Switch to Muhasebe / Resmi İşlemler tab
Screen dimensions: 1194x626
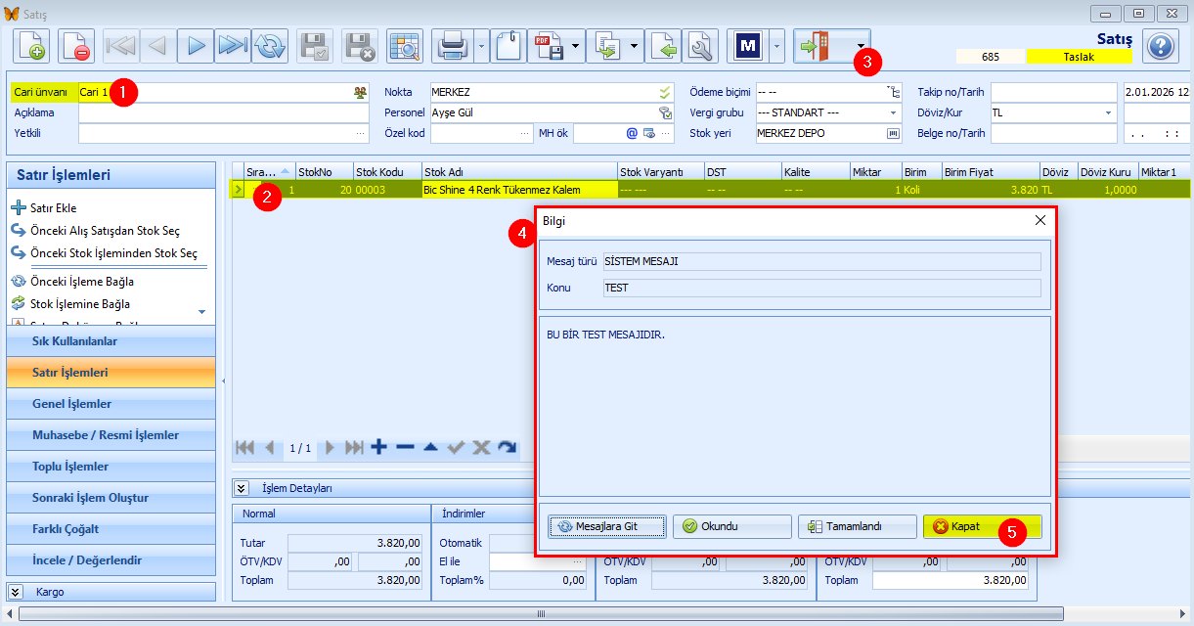tap(111, 435)
